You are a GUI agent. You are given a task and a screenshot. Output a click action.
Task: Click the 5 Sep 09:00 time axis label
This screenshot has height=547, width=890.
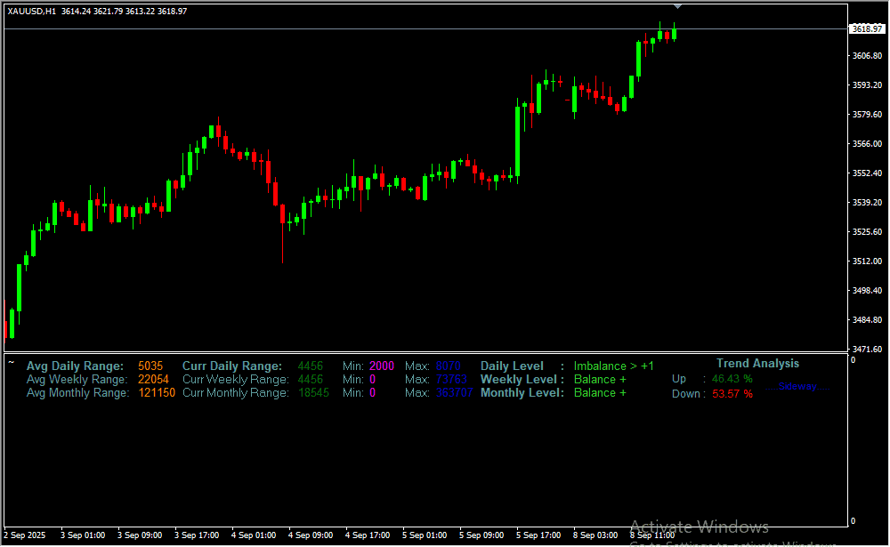click(481, 535)
